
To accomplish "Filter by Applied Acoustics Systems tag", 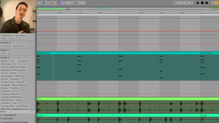I will coord(13,70).
